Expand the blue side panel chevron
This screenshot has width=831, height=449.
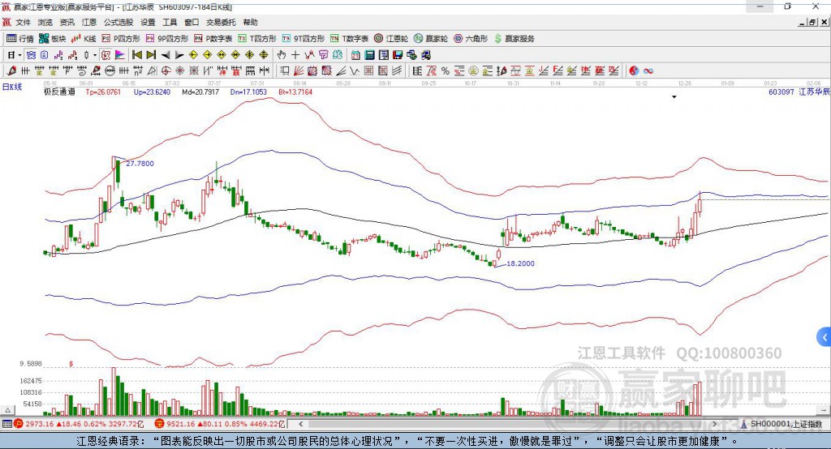click(x=825, y=337)
